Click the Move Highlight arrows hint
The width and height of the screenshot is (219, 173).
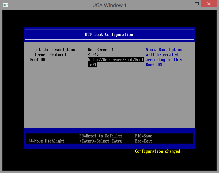point(46,141)
